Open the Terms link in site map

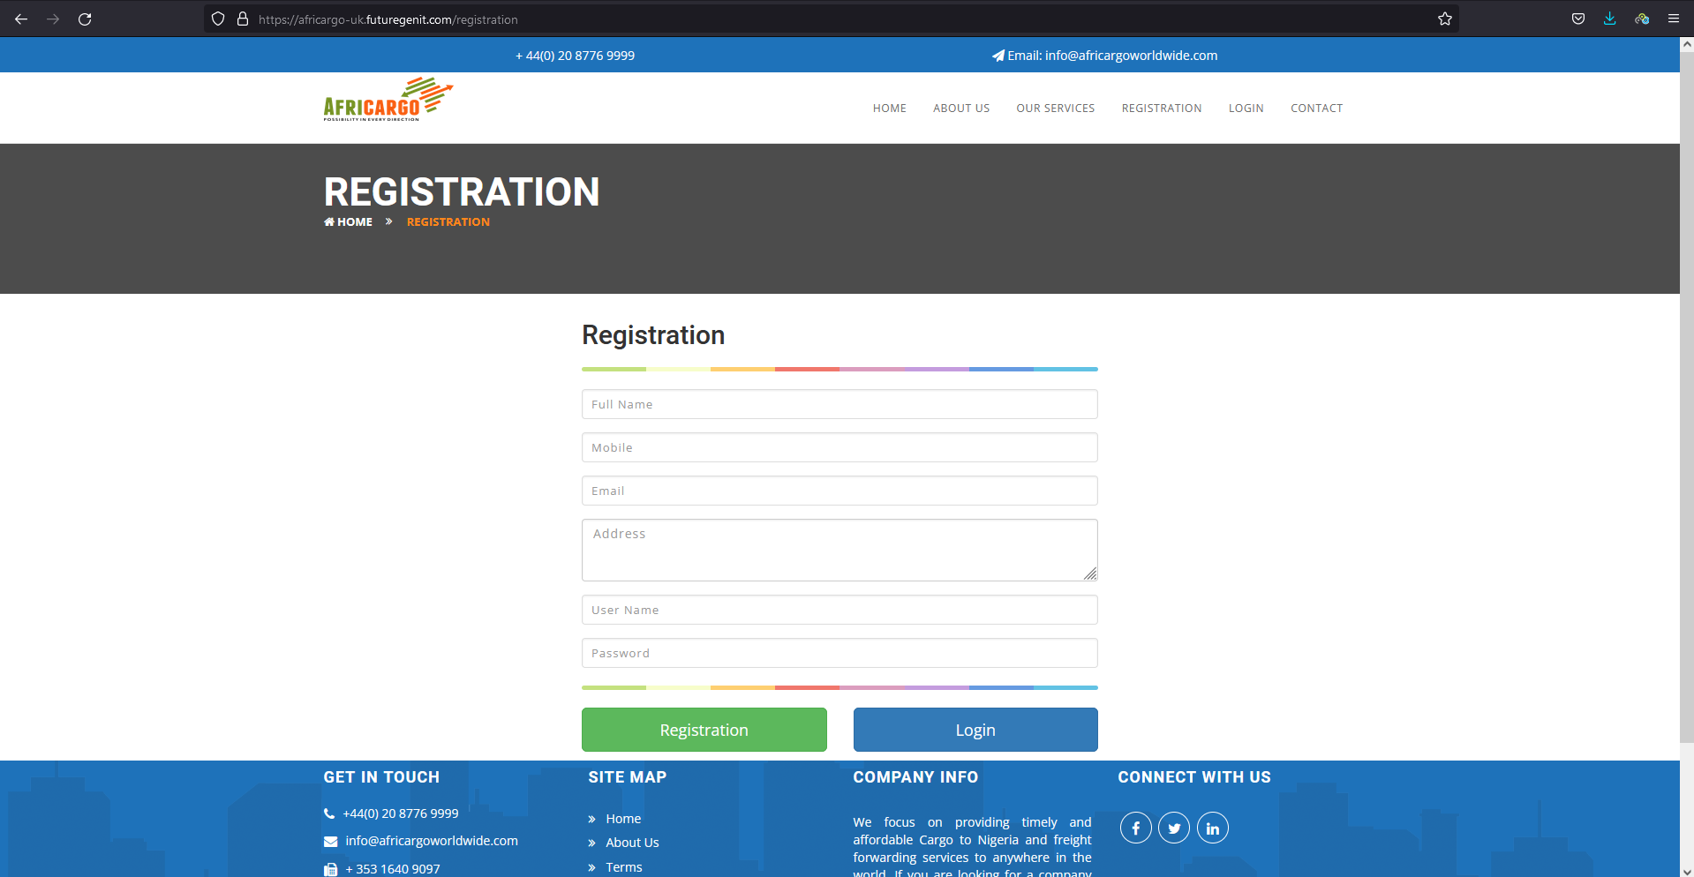[623, 867]
